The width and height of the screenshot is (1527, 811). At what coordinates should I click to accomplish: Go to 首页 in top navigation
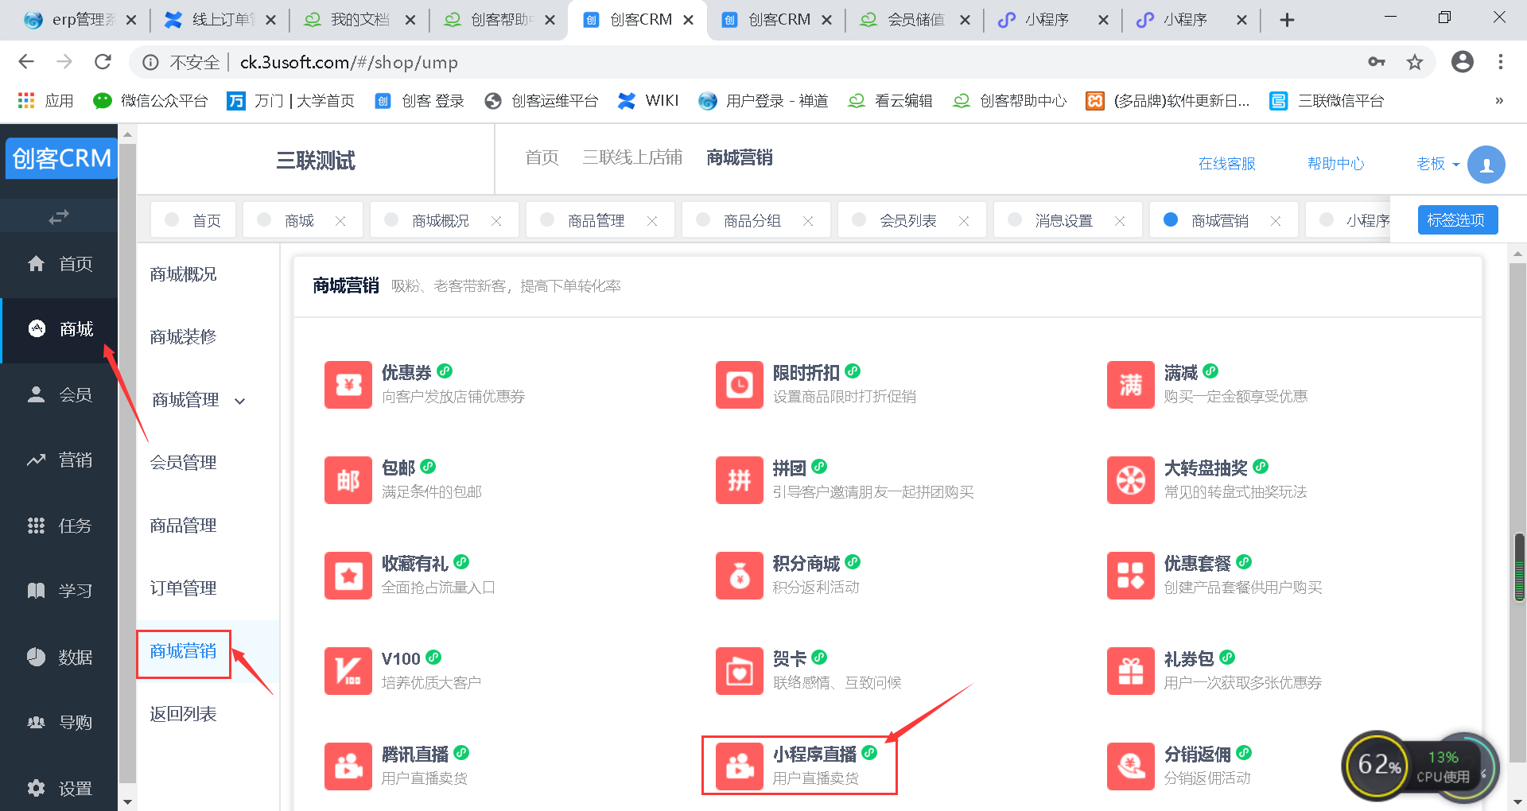pos(542,157)
